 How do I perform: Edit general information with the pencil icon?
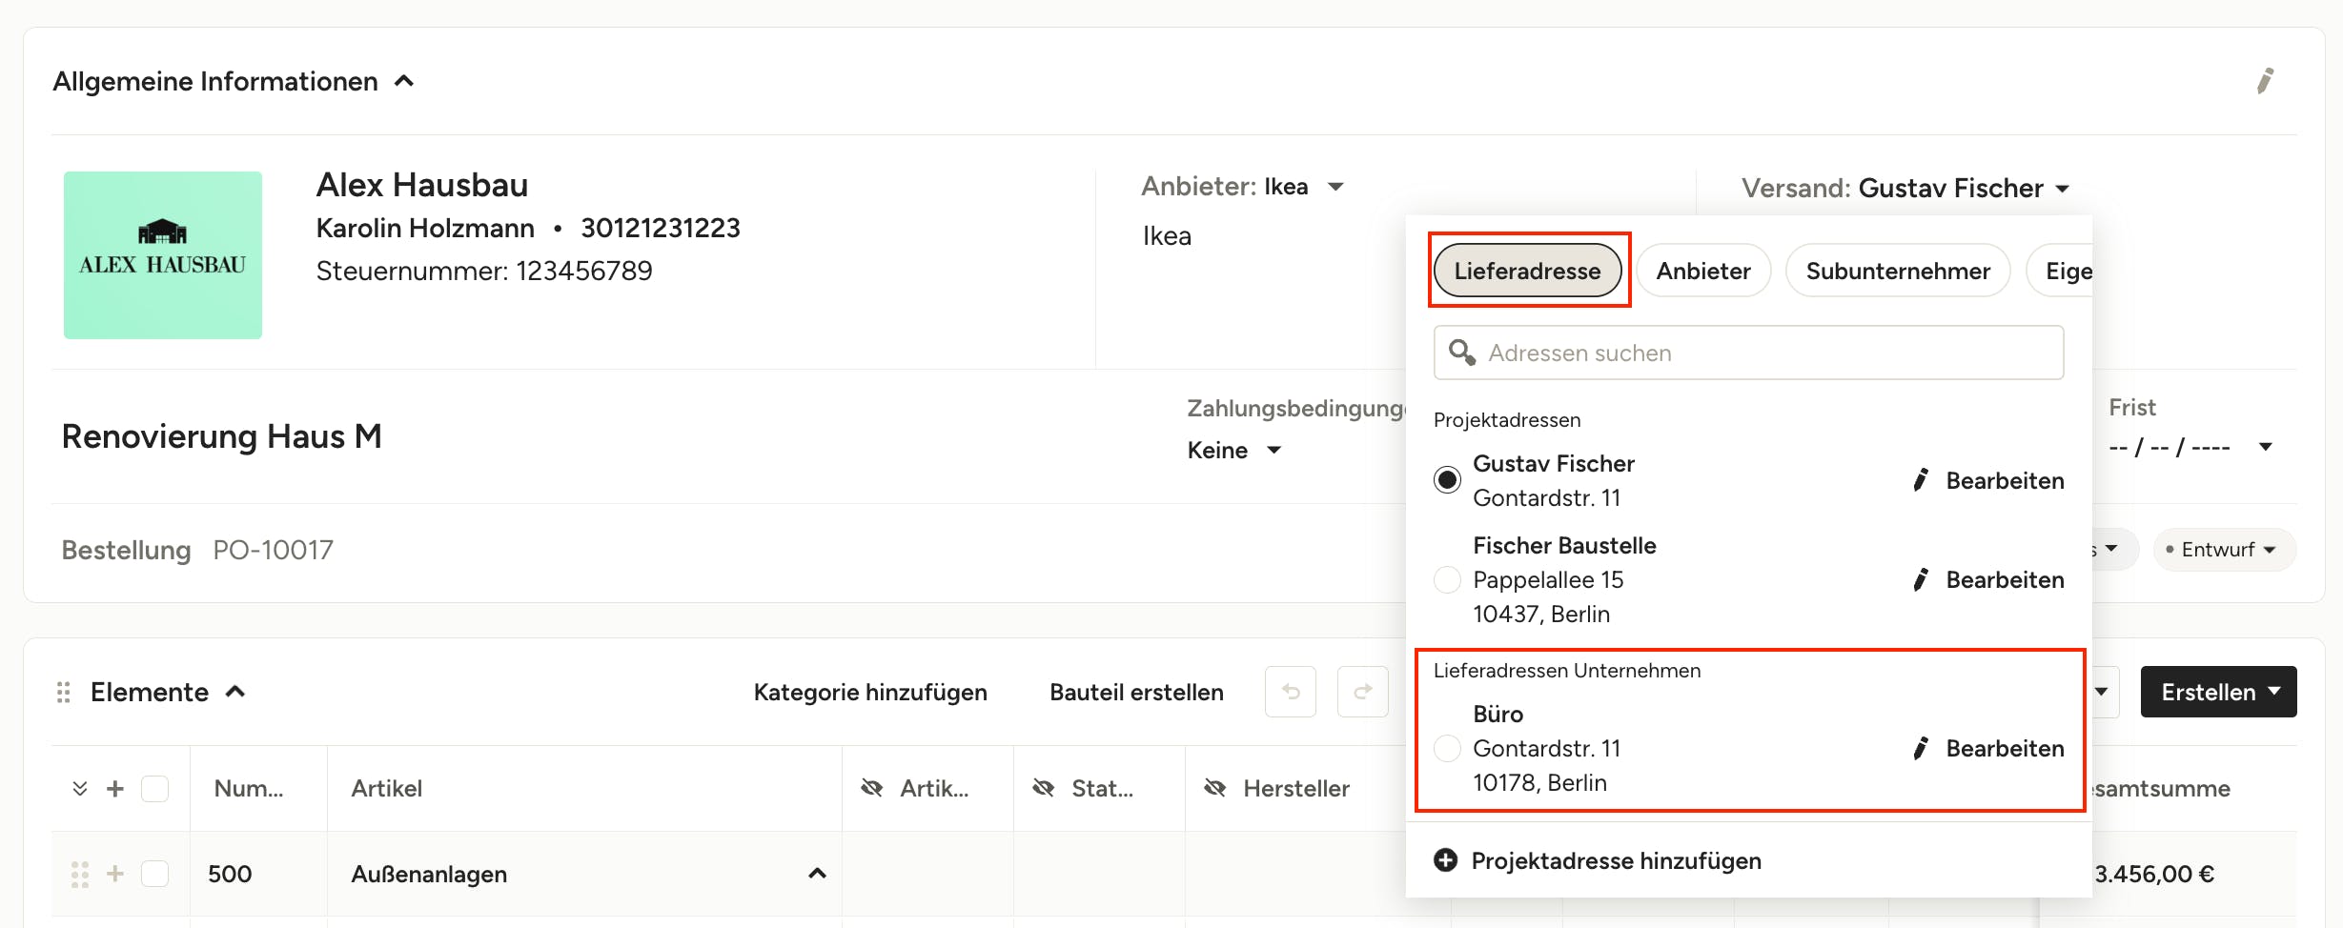(2265, 81)
